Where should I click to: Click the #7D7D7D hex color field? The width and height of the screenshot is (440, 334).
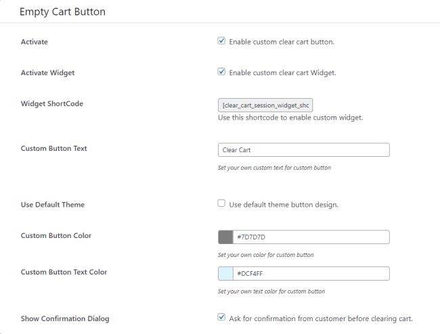[311, 237]
